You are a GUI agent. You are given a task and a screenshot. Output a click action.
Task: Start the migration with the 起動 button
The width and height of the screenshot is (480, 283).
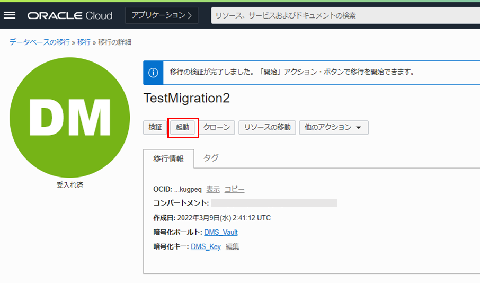coord(182,127)
